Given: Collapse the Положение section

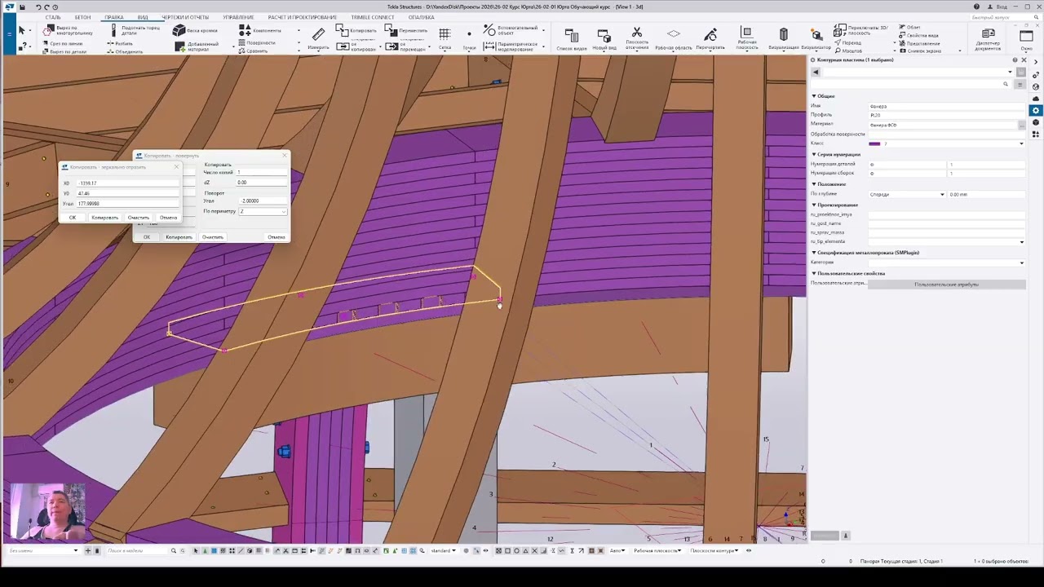Looking at the screenshot, I should click(813, 184).
